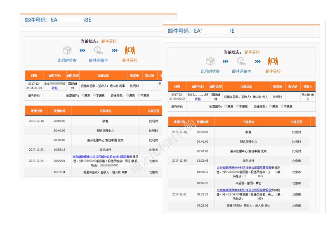Click 当前位置 column header in right panel
Screen dimensions: 330x248
pyautogui.click(x=296, y=122)
